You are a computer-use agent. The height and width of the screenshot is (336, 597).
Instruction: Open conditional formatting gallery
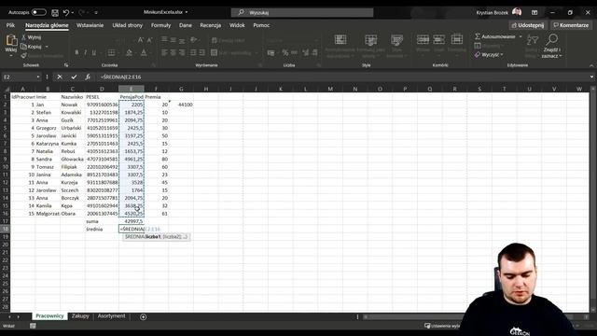coord(340,46)
